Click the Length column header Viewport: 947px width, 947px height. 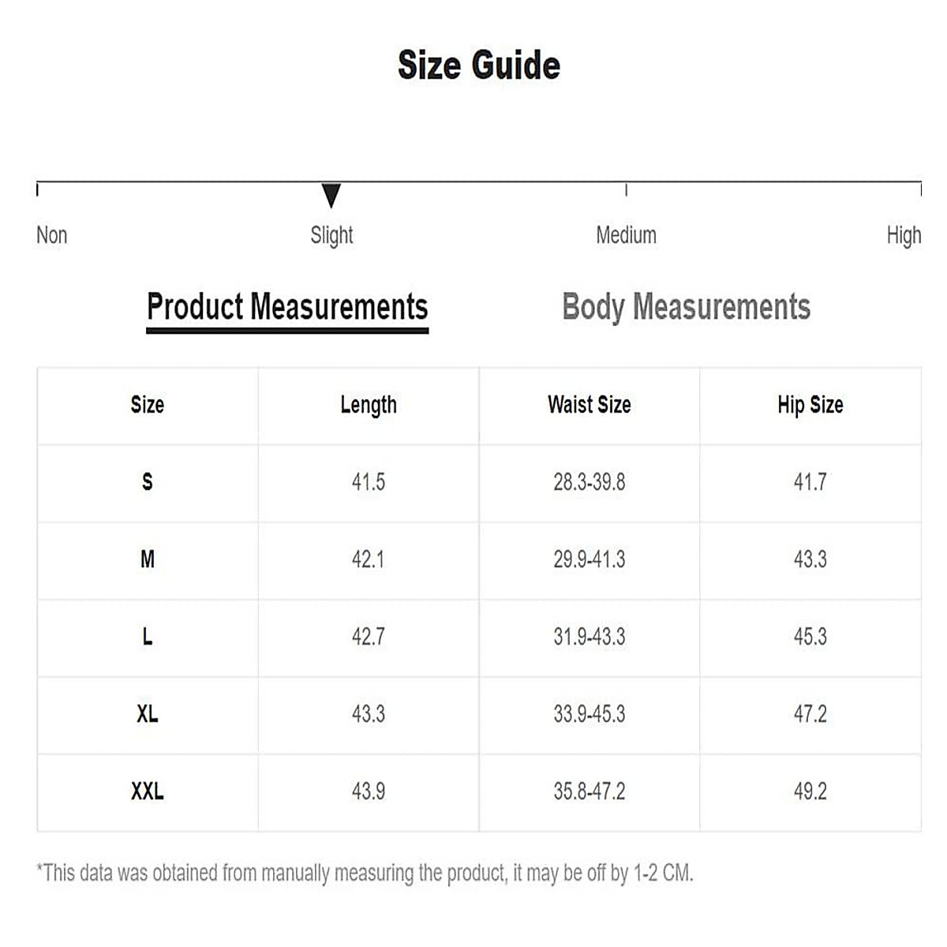pos(369,405)
